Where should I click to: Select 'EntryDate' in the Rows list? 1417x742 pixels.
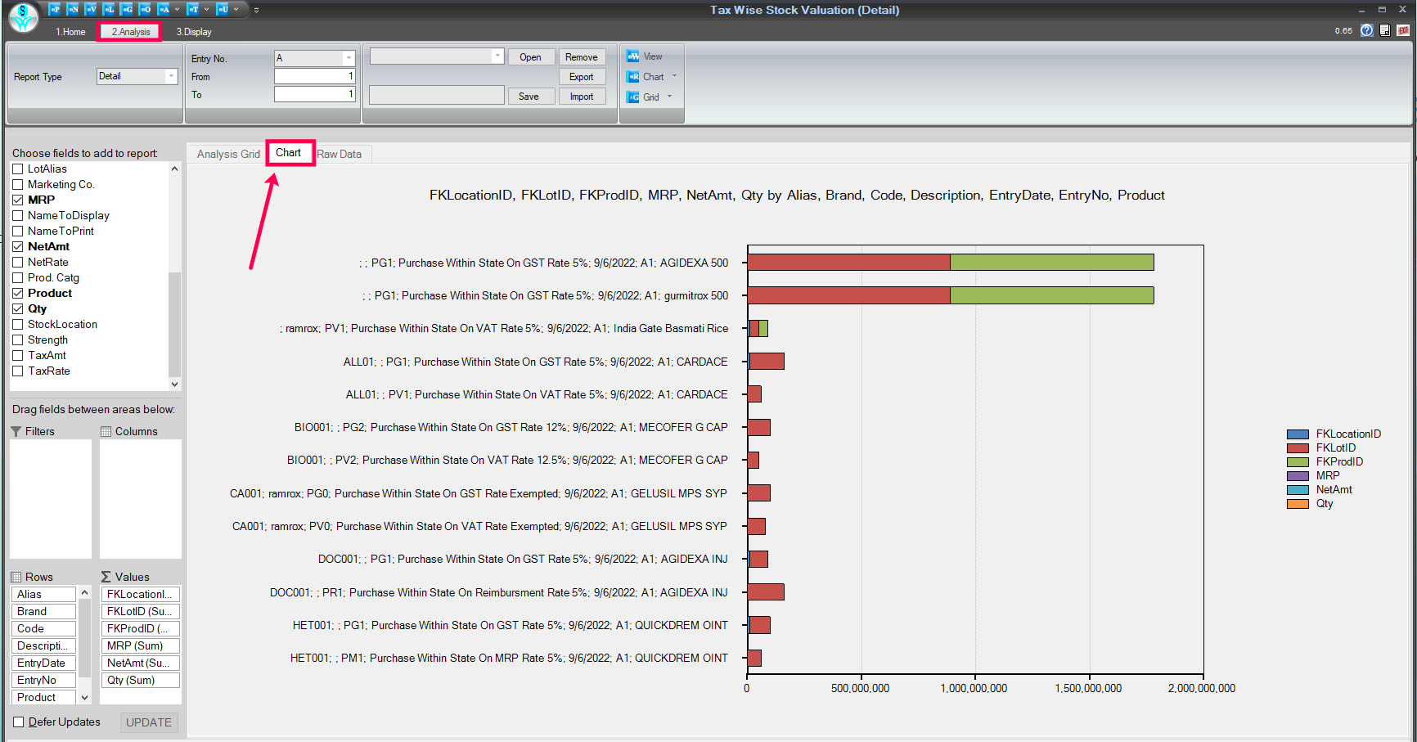pyautogui.click(x=44, y=663)
